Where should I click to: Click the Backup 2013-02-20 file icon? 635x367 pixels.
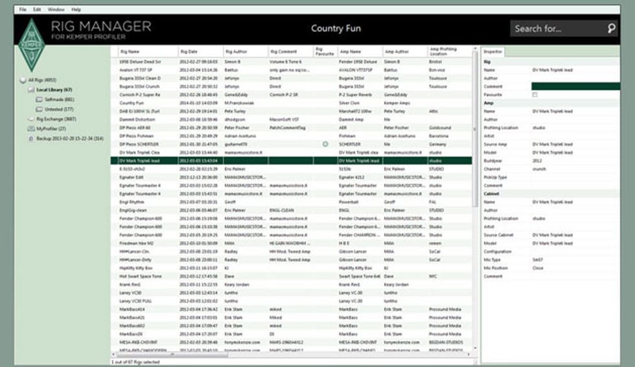30,139
